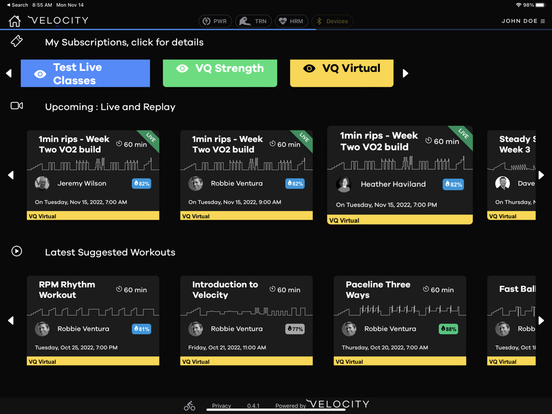Open Introduction to Velocity workout card
Screen dimensions: 552x414
pos(246,320)
